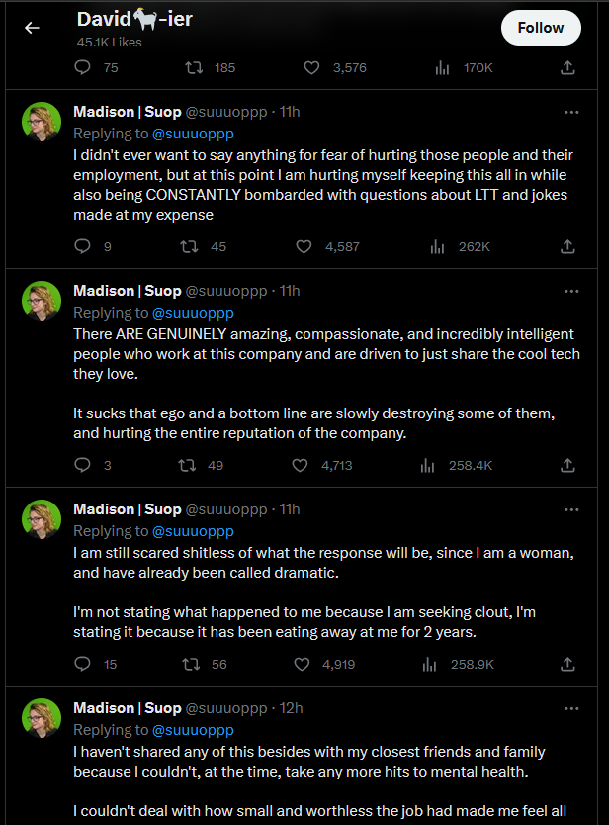Share the top tweet with 170K views
The height and width of the screenshot is (825, 609).
click(567, 68)
